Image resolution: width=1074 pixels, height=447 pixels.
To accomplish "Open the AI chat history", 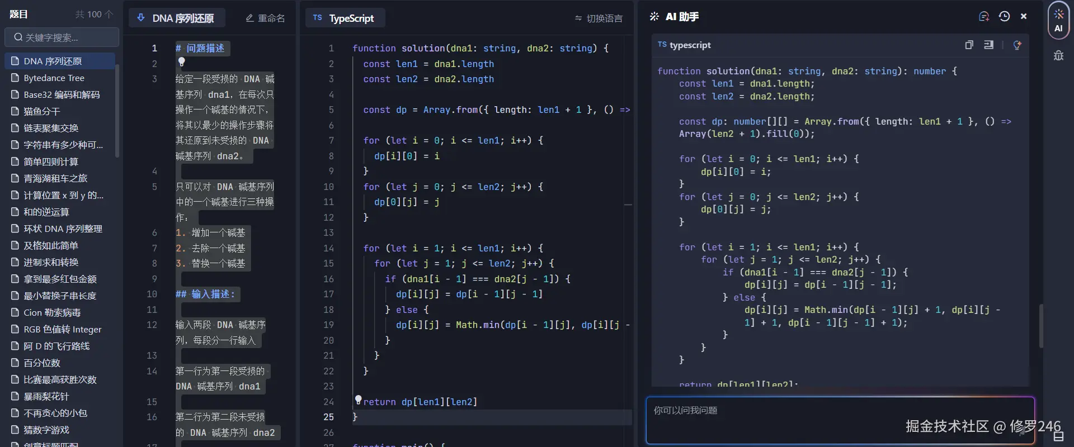I will 1004,17.
